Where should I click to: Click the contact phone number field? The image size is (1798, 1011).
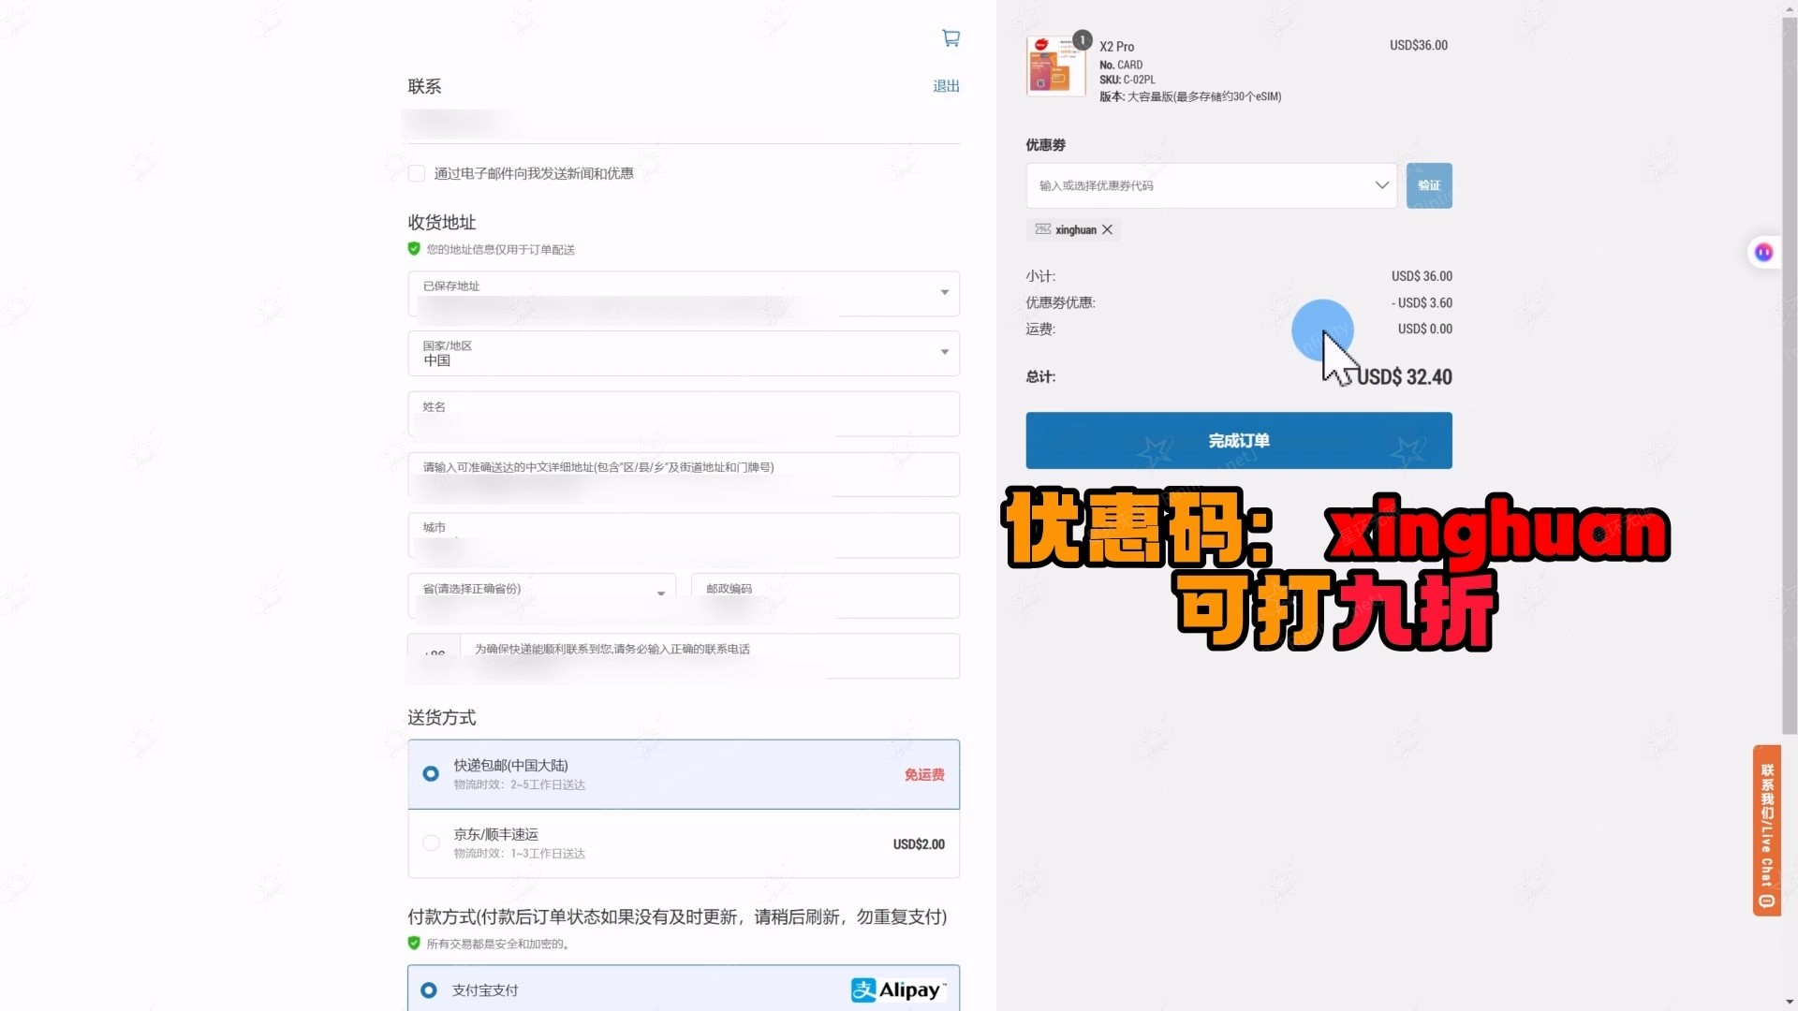pyautogui.click(x=710, y=656)
